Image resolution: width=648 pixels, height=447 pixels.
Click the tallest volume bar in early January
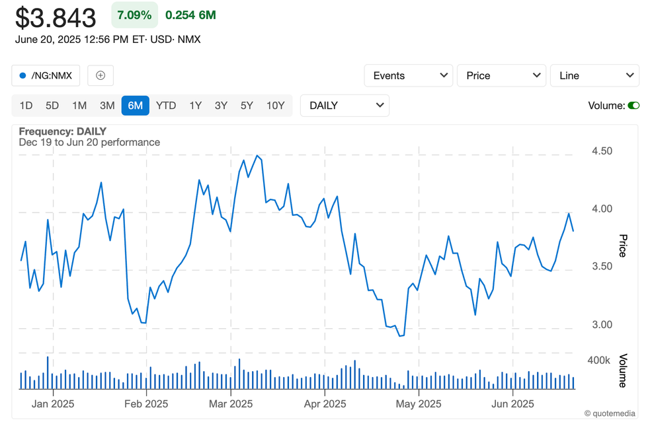point(48,373)
